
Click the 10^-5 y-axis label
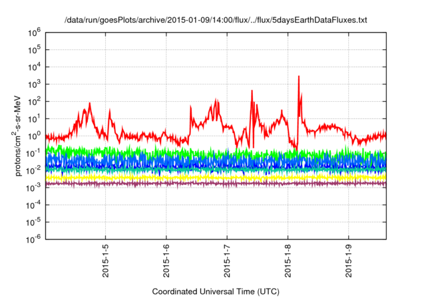pyautogui.click(x=33, y=222)
